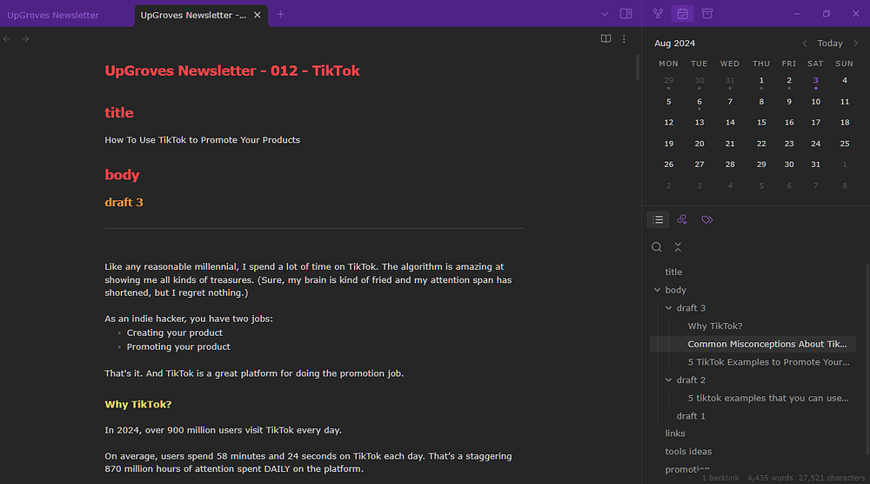Image resolution: width=870 pixels, height=484 pixels.
Task: Go back in note navigation history
Action: pos(7,39)
